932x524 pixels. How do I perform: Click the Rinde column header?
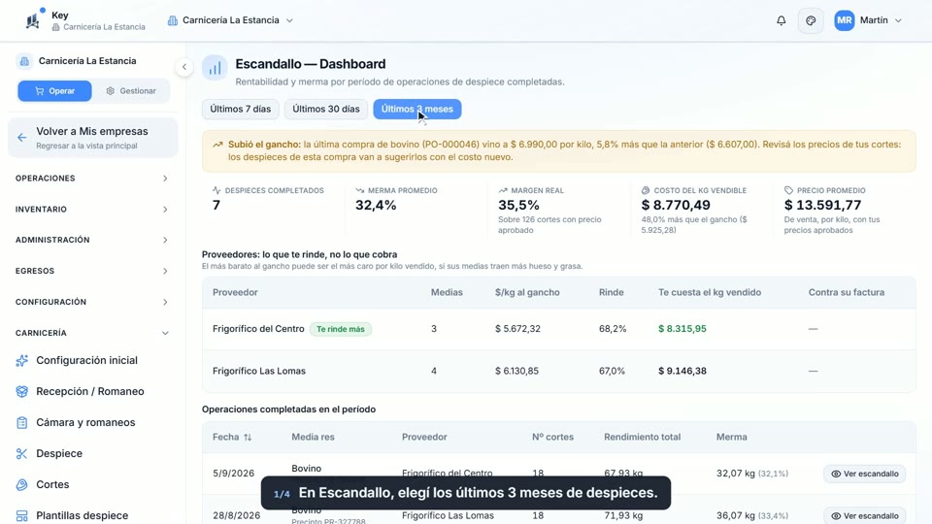tap(611, 292)
